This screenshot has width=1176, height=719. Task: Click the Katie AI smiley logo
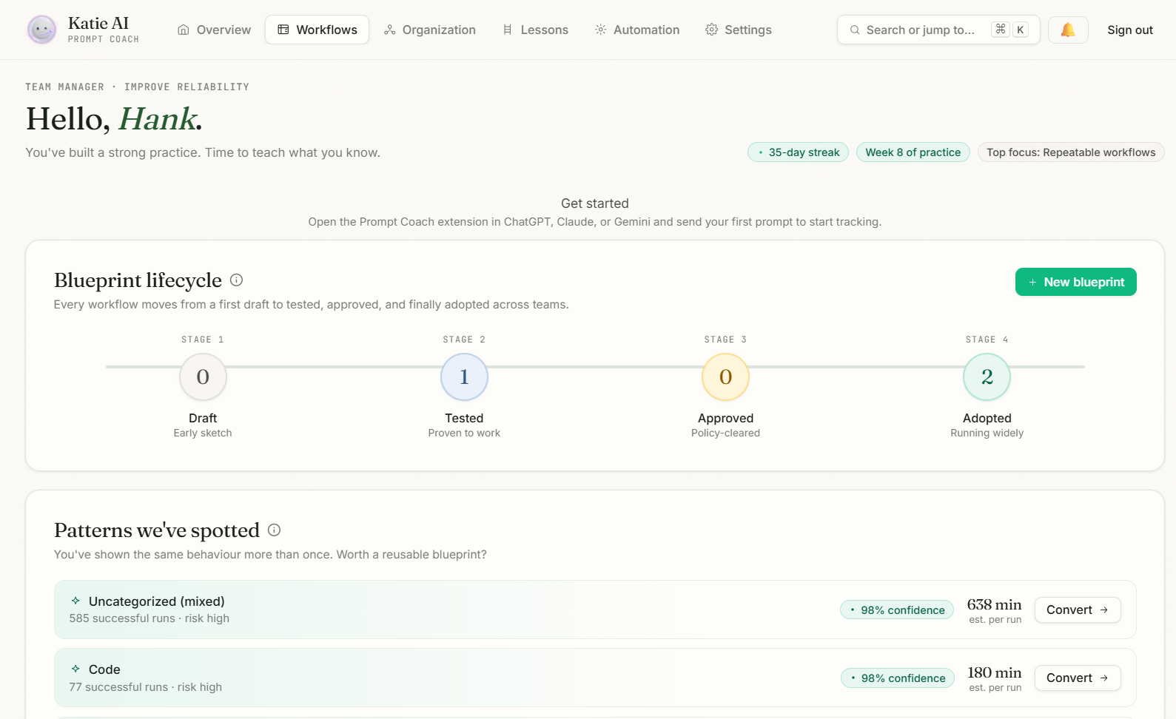(x=41, y=30)
